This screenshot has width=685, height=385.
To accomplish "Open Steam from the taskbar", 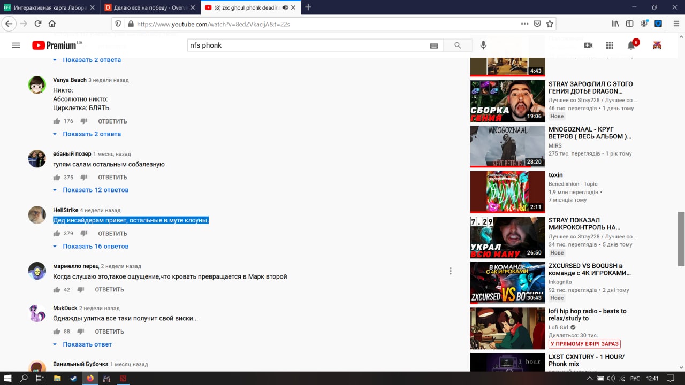I will 73,378.
